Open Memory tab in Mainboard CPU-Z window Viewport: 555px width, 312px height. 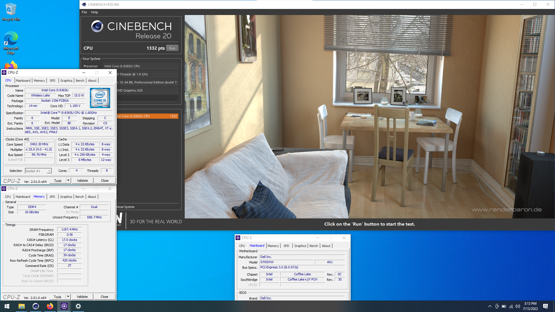(273, 246)
